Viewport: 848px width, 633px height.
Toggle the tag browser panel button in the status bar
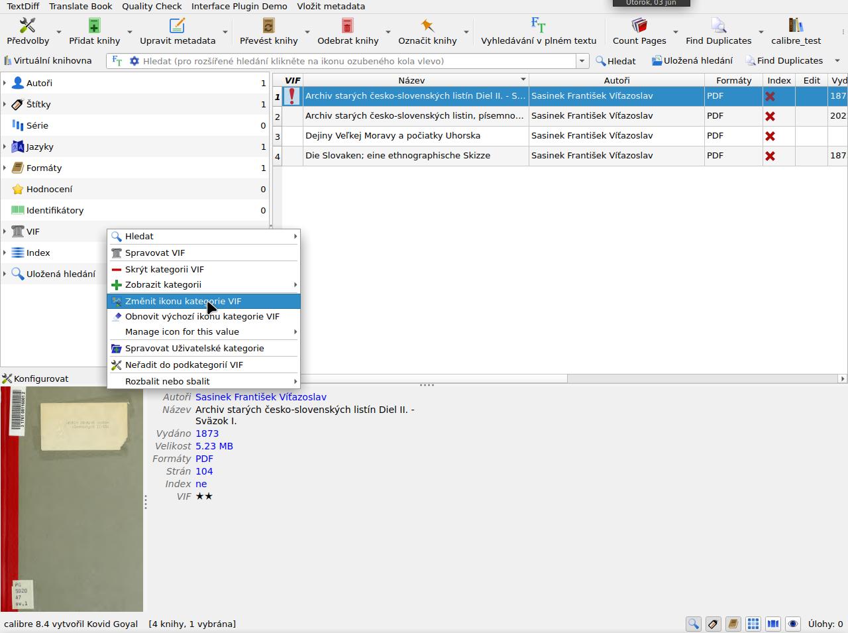pos(713,624)
